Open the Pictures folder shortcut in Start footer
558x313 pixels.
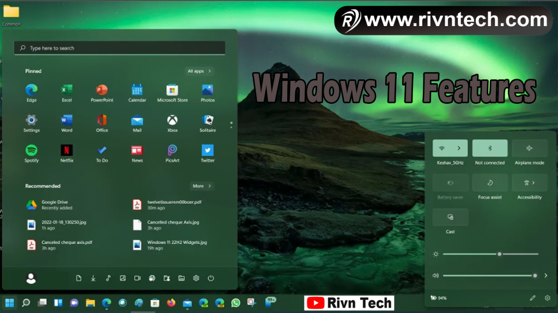(x=123, y=278)
